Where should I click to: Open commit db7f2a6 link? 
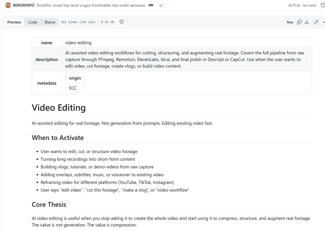tap(294, 5)
